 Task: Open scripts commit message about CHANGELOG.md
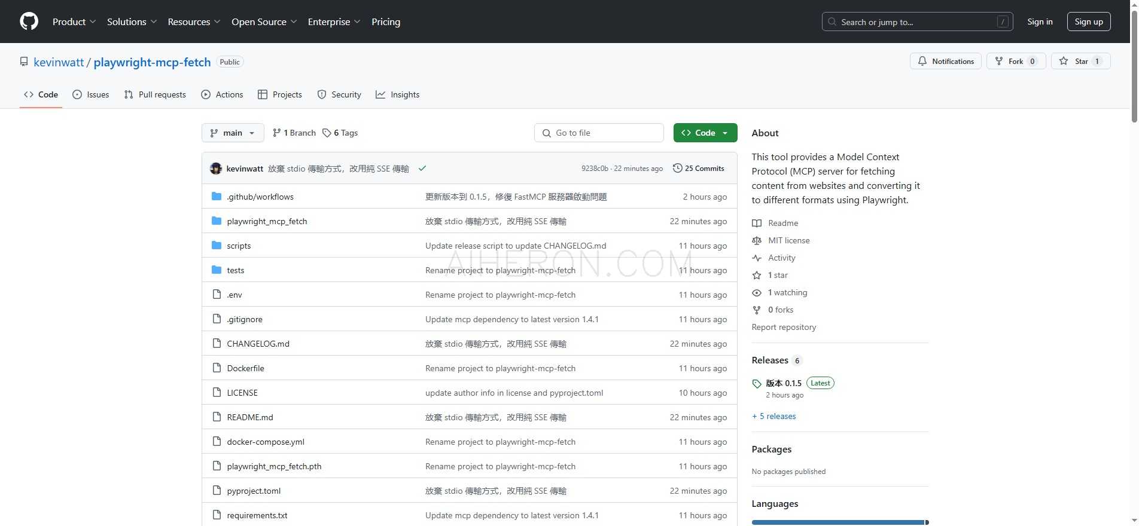[516, 246]
